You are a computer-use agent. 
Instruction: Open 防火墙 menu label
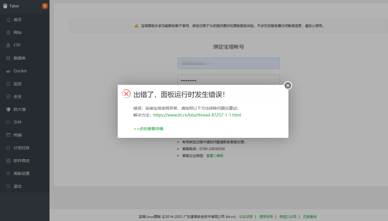[20, 109]
